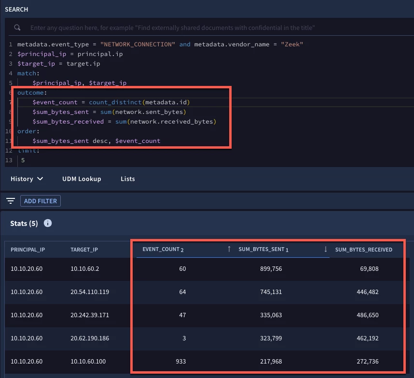Sort by EVENT_COUNT column header
Viewport: 414px width, 378px height.
163,250
